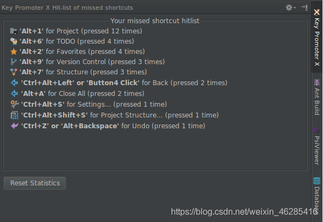Click the Project Structure icon
Viewport: 323px width, 222px height.
coord(15,115)
